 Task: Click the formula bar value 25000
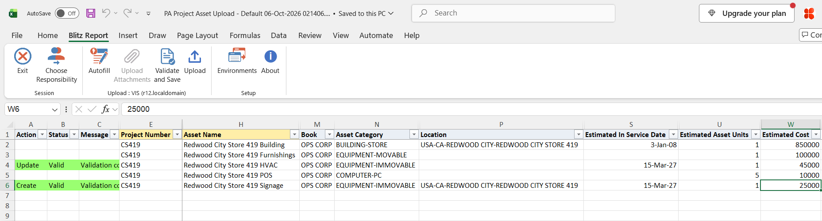[139, 109]
